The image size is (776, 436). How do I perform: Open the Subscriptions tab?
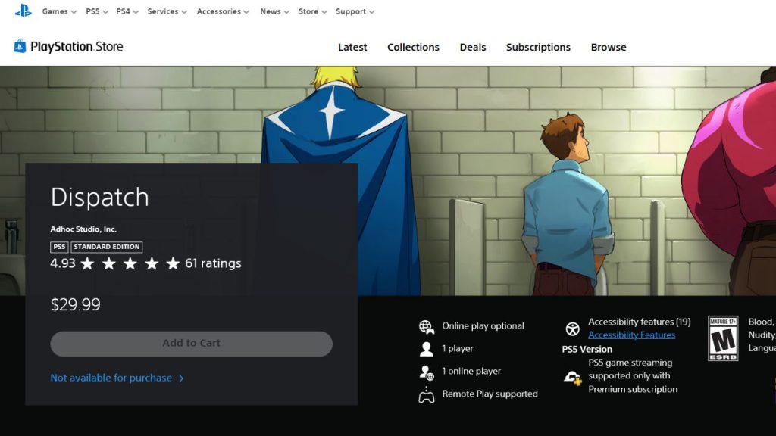click(538, 47)
